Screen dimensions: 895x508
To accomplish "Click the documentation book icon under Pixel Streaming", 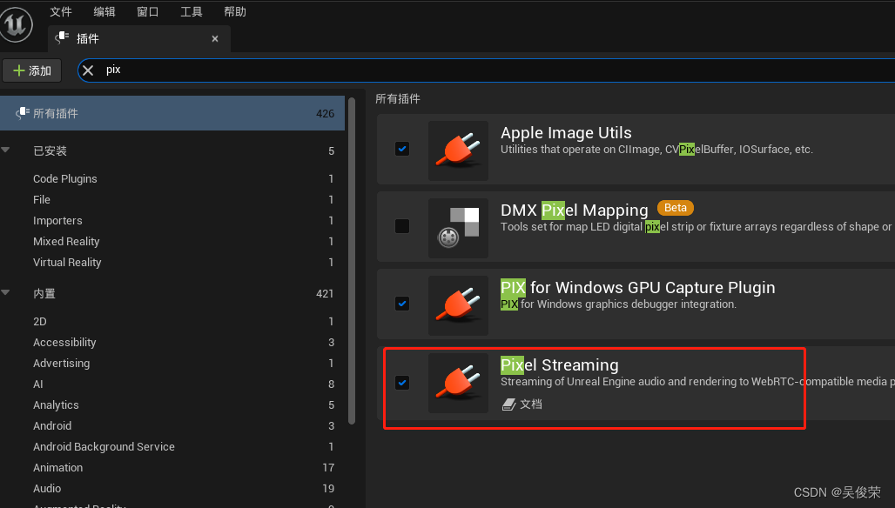I will 508,404.
